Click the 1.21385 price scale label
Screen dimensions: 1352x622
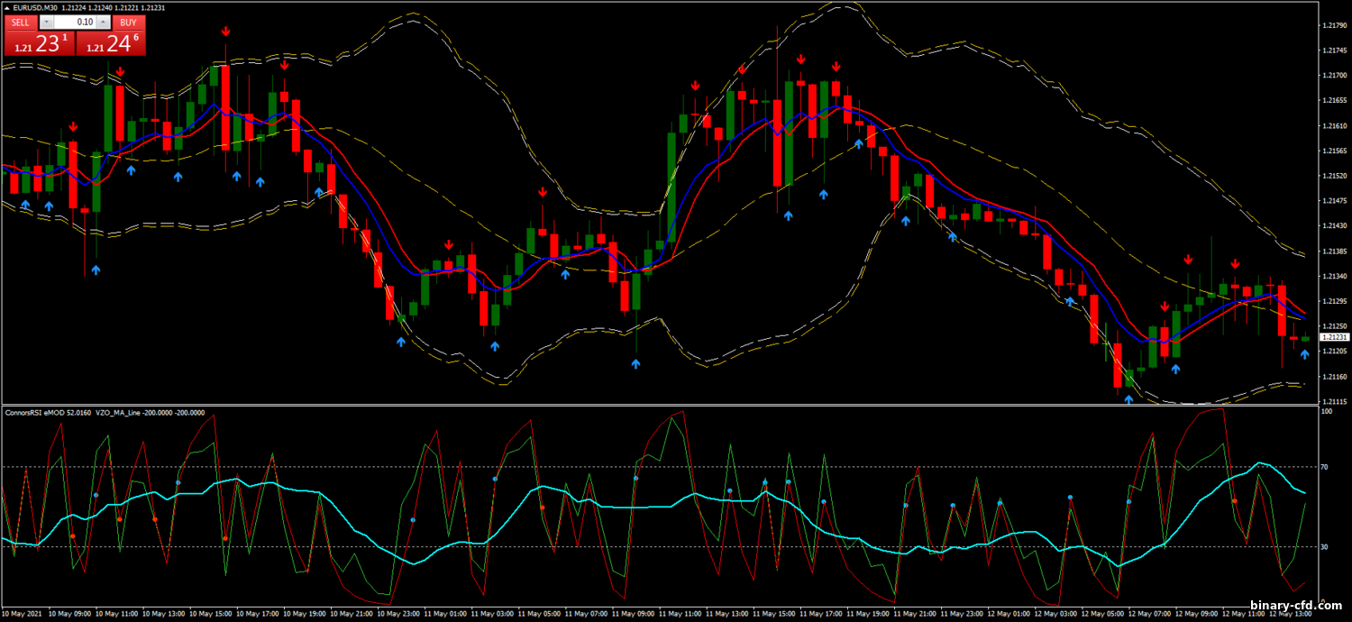(x=1333, y=252)
